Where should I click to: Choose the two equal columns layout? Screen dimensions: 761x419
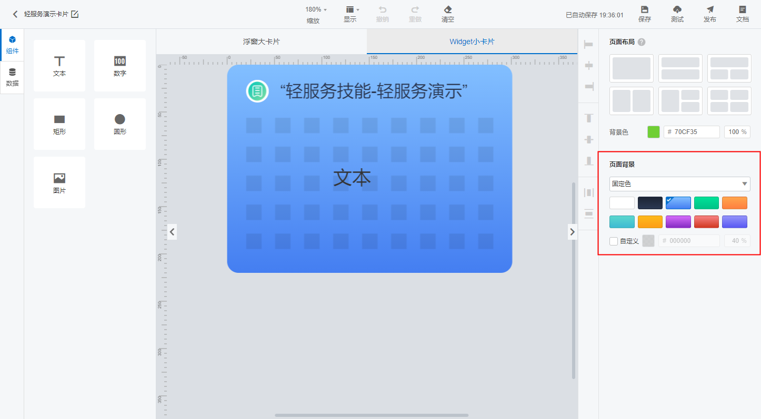coord(632,101)
